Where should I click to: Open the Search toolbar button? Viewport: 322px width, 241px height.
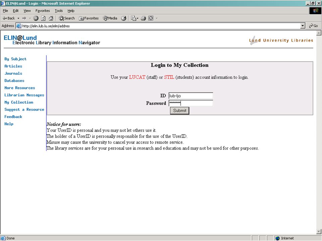pyautogui.click(x=67, y=18)
